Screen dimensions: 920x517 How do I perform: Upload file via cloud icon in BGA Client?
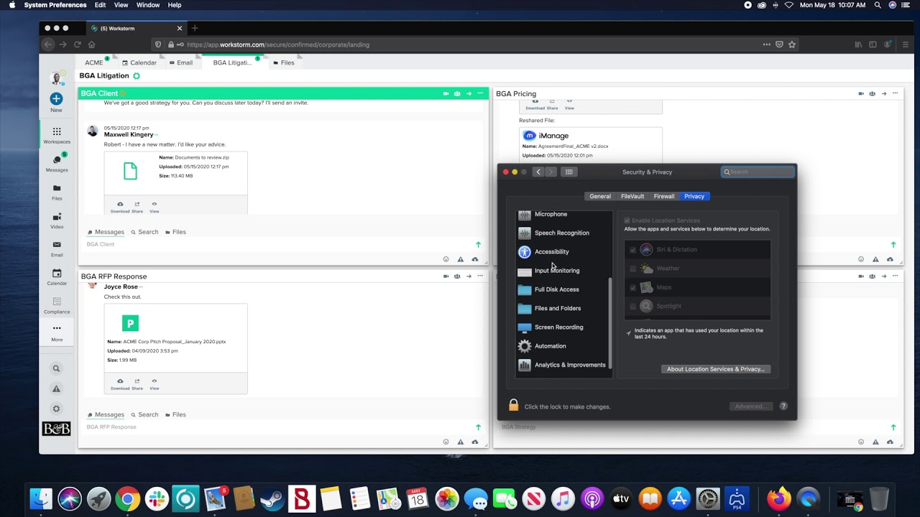click(x=474, y=259)
